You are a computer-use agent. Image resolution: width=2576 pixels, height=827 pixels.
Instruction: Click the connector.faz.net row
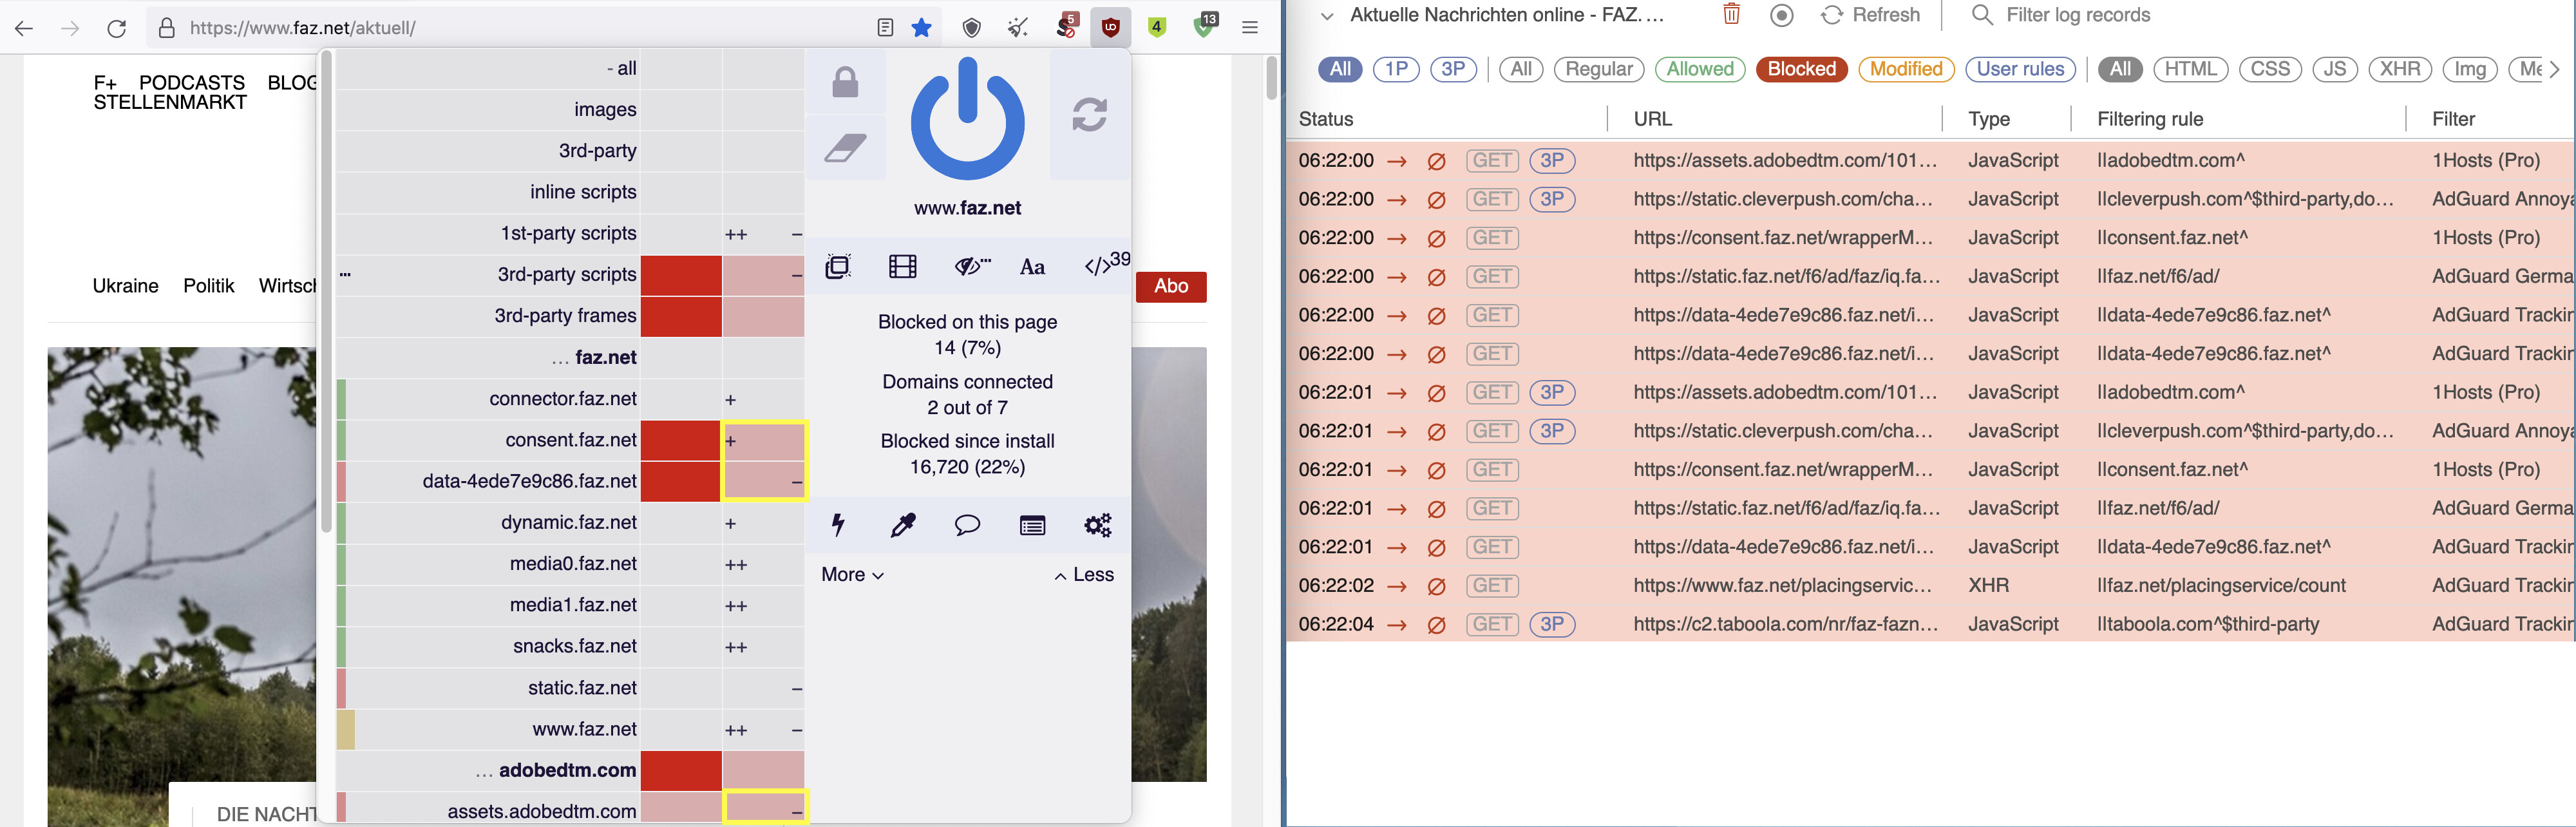pyautogui.click(x=570, y=399)
